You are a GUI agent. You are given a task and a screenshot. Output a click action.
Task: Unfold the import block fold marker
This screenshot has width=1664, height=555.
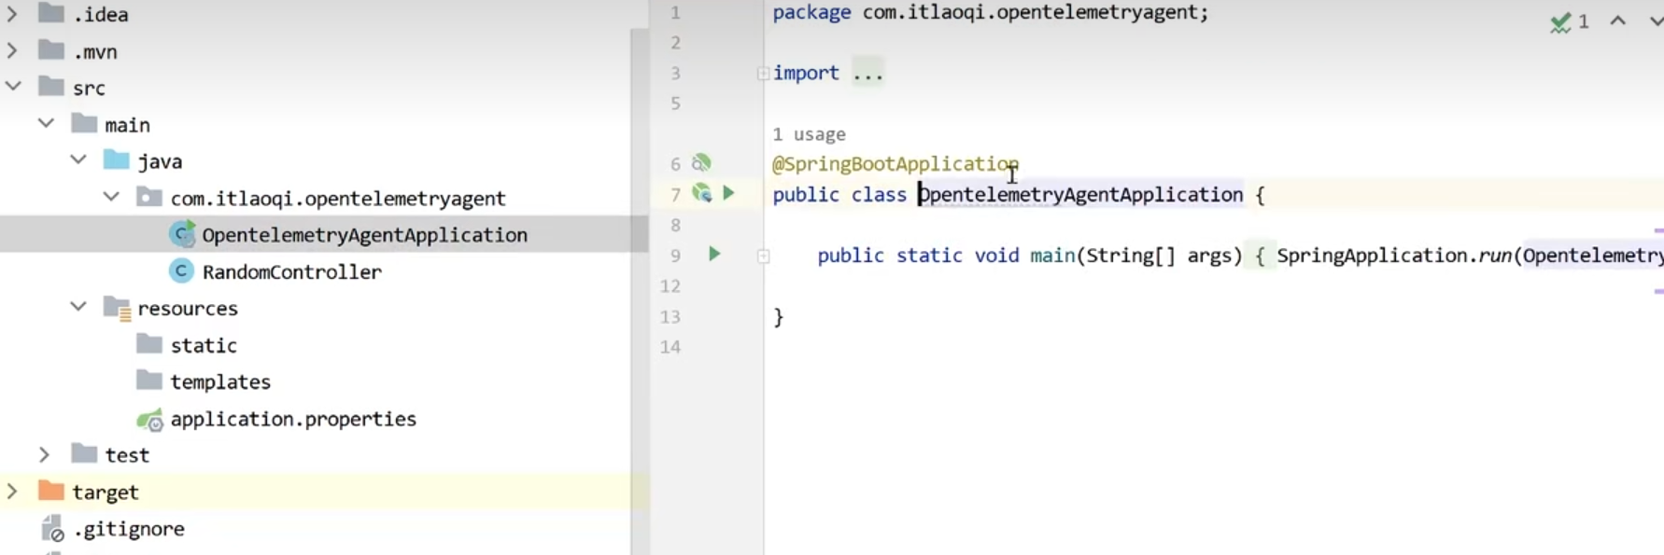pyautogui.click(x=763, y=73)
